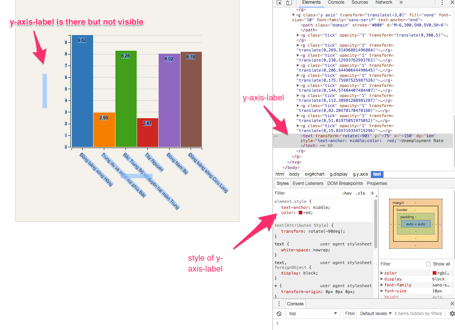Enable the Show all checkbox
Viewport: 455px width, 330px height.
pos(429,264)
